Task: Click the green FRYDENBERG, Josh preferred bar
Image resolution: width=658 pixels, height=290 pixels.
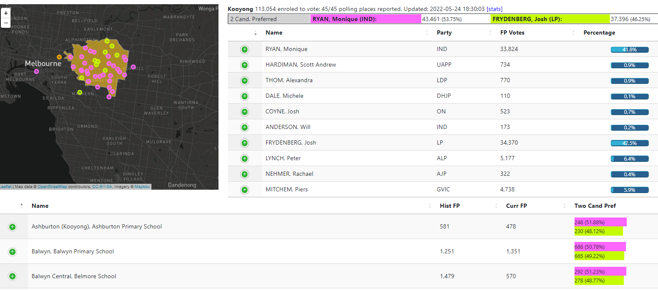Action: (x=550, y=19)
